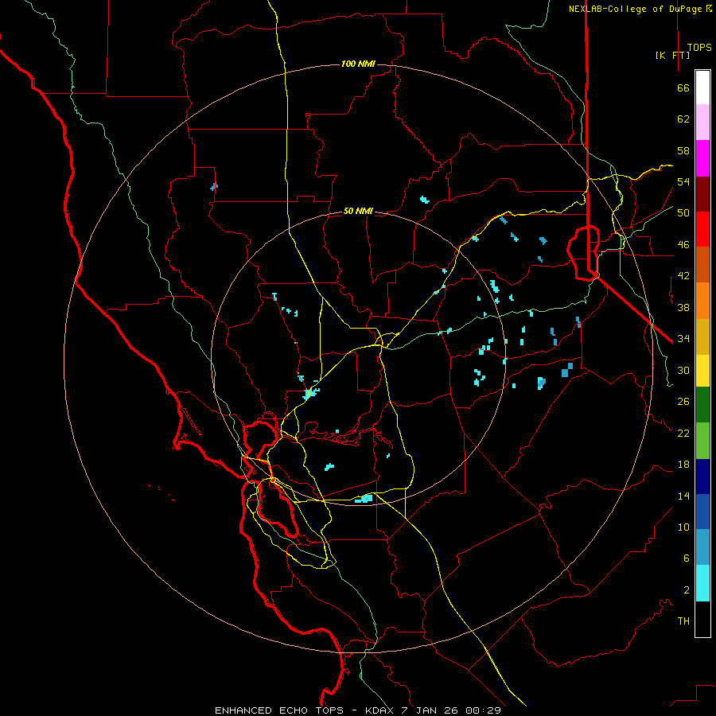This screenshot has height=716, width=716.
Task: Click the '66' legend value
Action: pos(683,88)
